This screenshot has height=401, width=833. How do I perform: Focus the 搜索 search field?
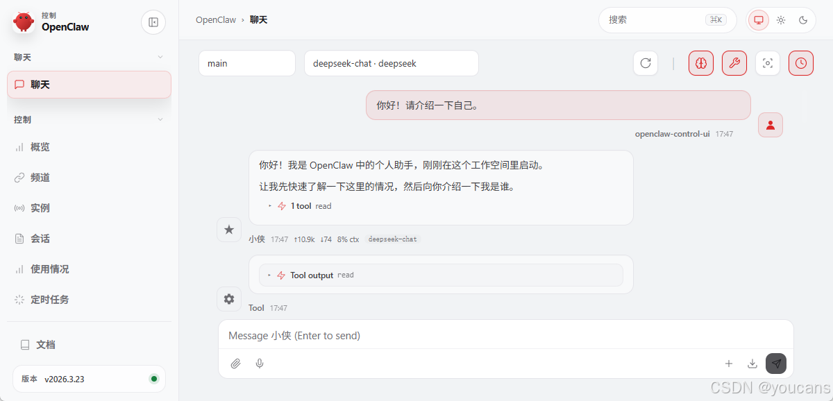coord(668,20)
